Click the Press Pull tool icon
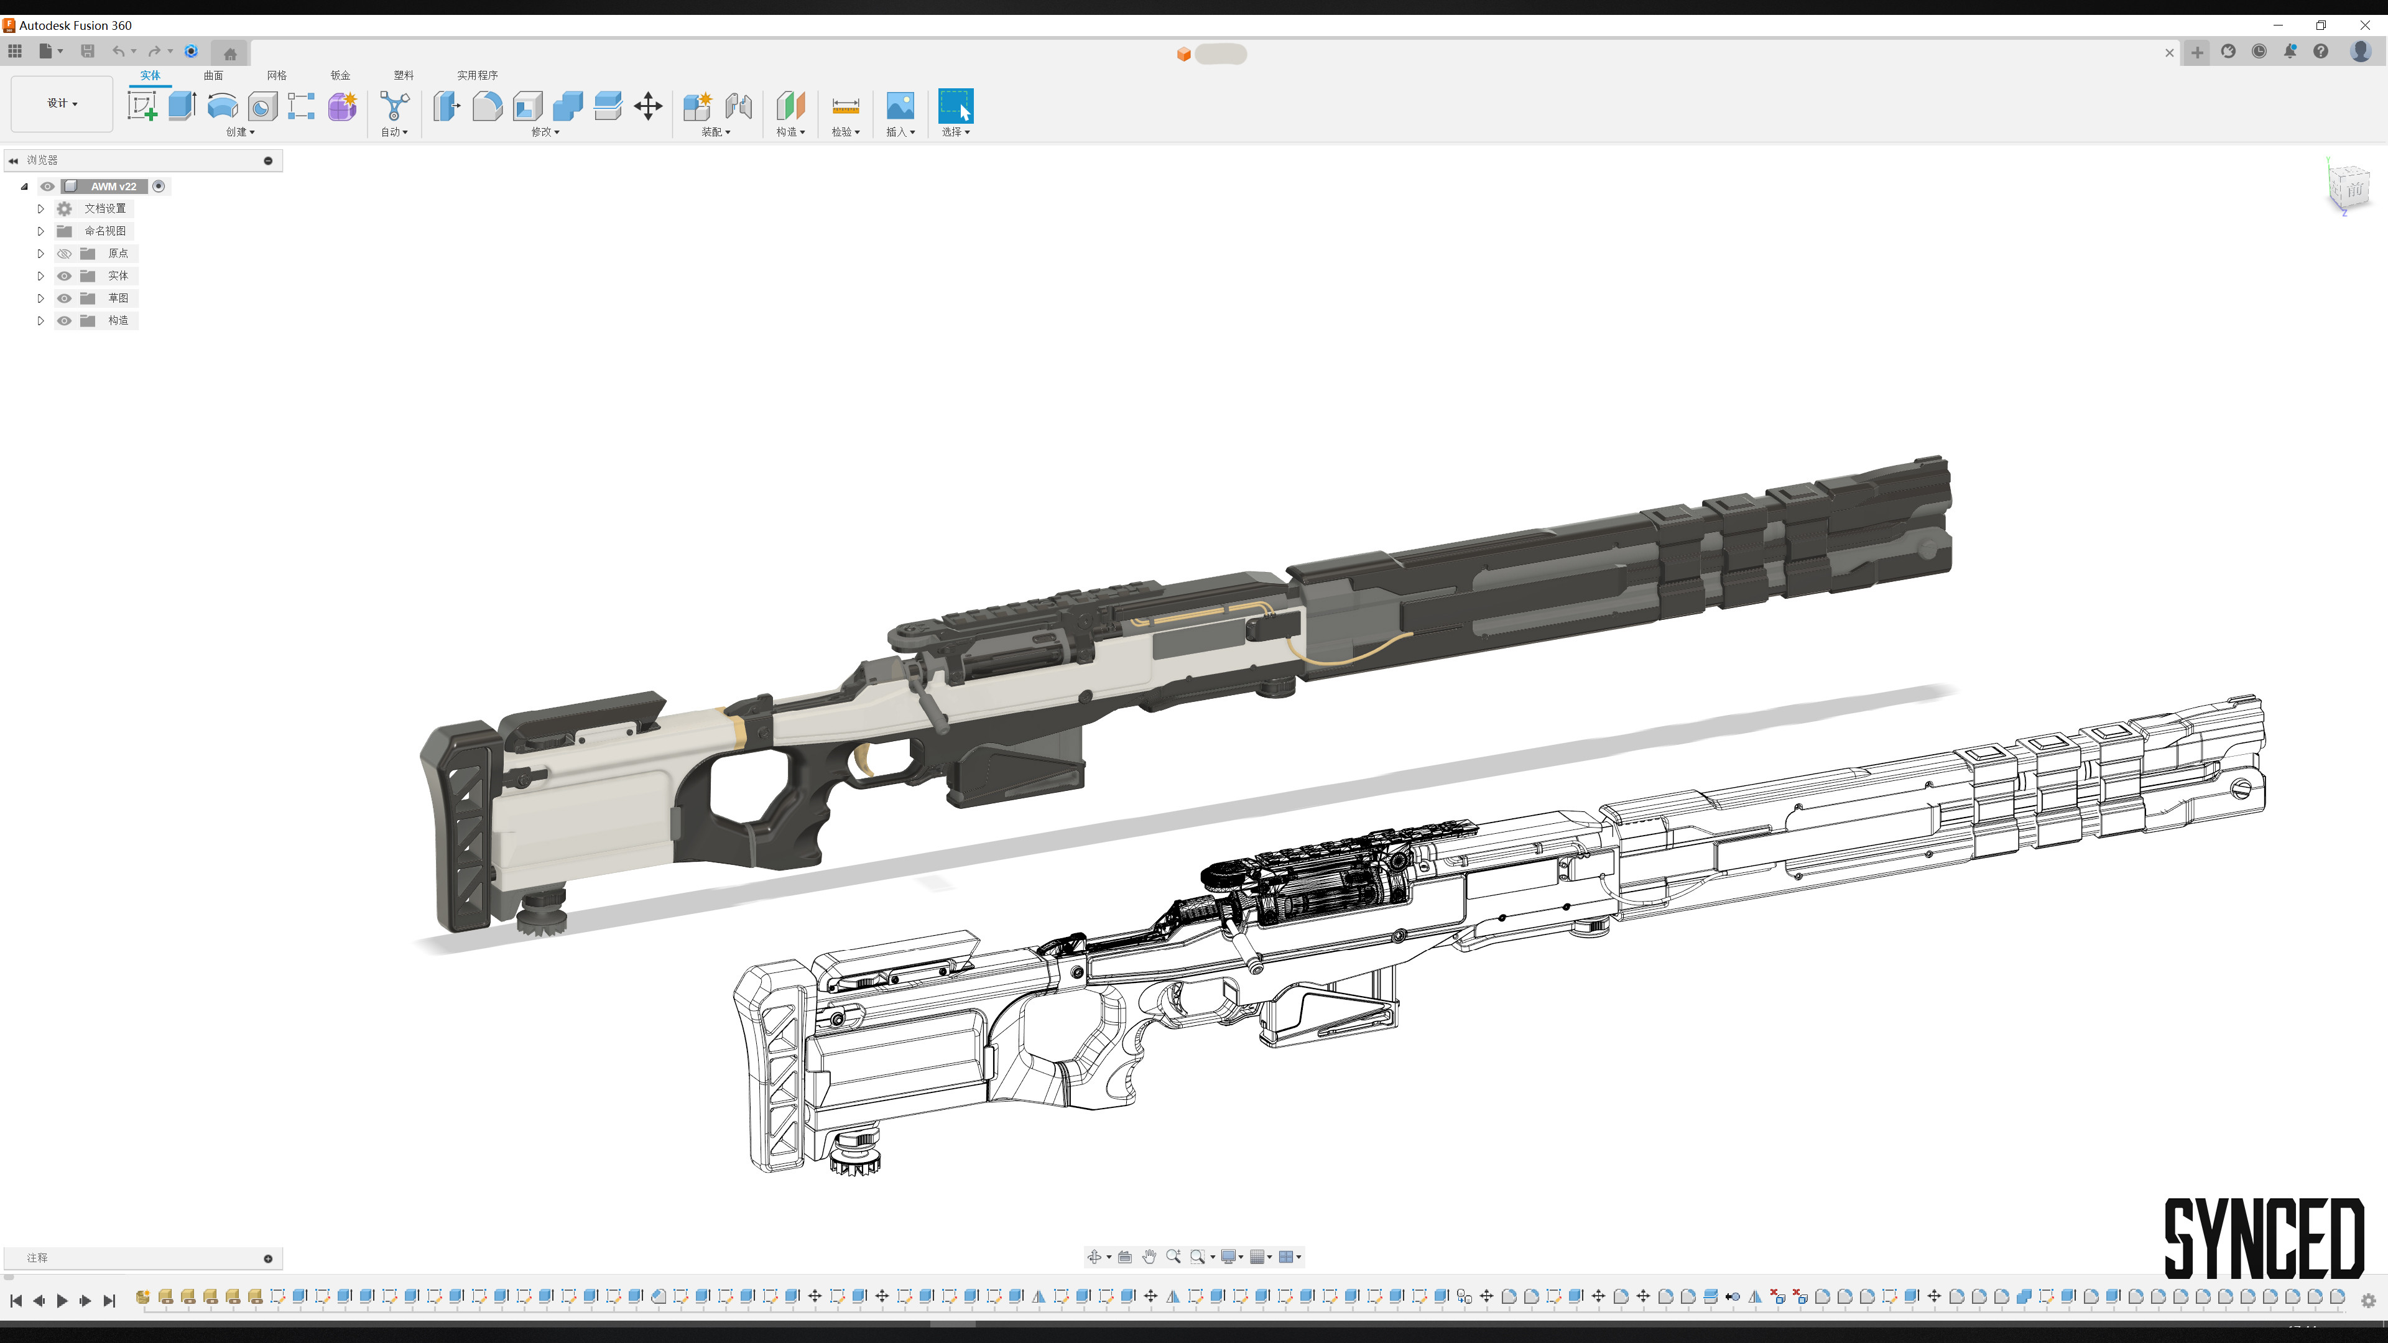2388x1343 pixels. pyautogui.click(x=447, y=106)
